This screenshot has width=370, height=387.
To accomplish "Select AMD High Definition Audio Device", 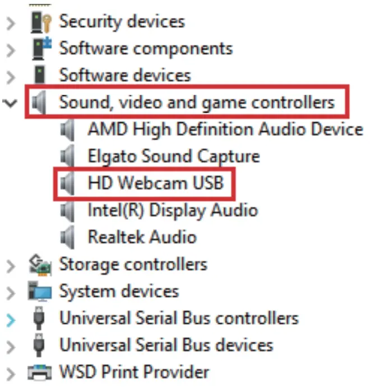I will pyautogui.click(x=225, y=130).
